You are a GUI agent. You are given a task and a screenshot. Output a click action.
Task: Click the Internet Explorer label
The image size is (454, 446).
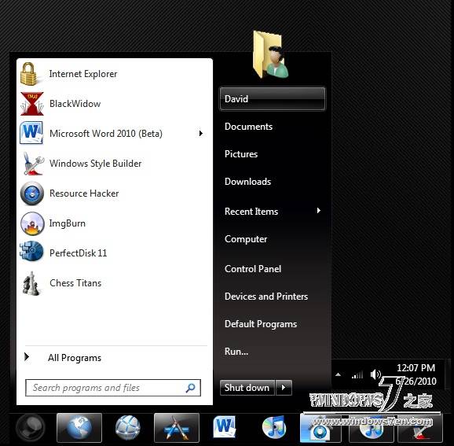tap(83, 74)
